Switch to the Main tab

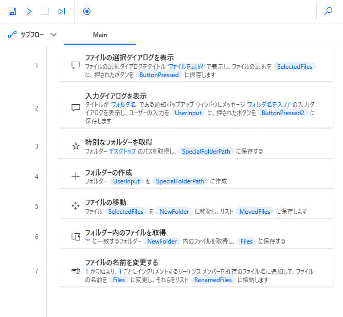pos(100,35)
